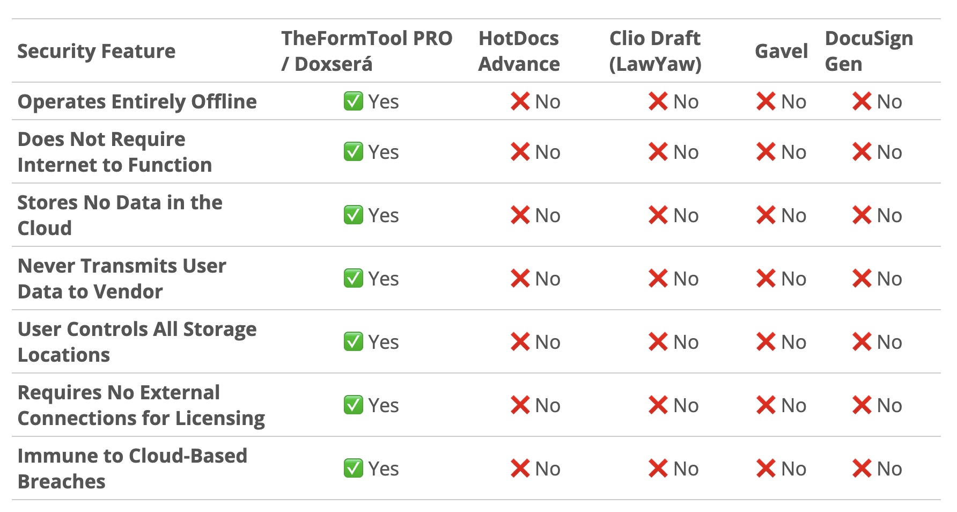Click the Requires No External Connections for Licensing label
This screenshot has height=512, width=957.
(x=141, y=405)
